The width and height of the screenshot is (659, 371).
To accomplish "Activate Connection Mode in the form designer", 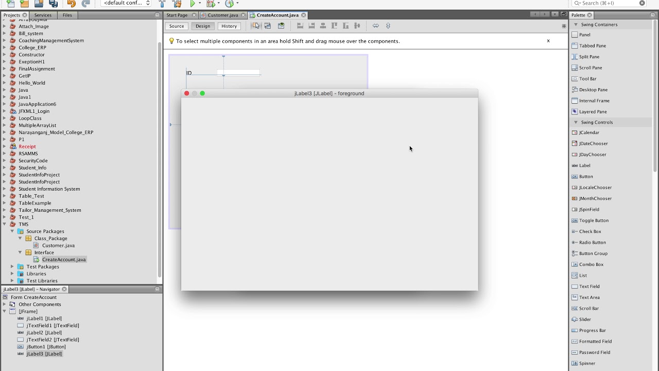I will [268, 26].
